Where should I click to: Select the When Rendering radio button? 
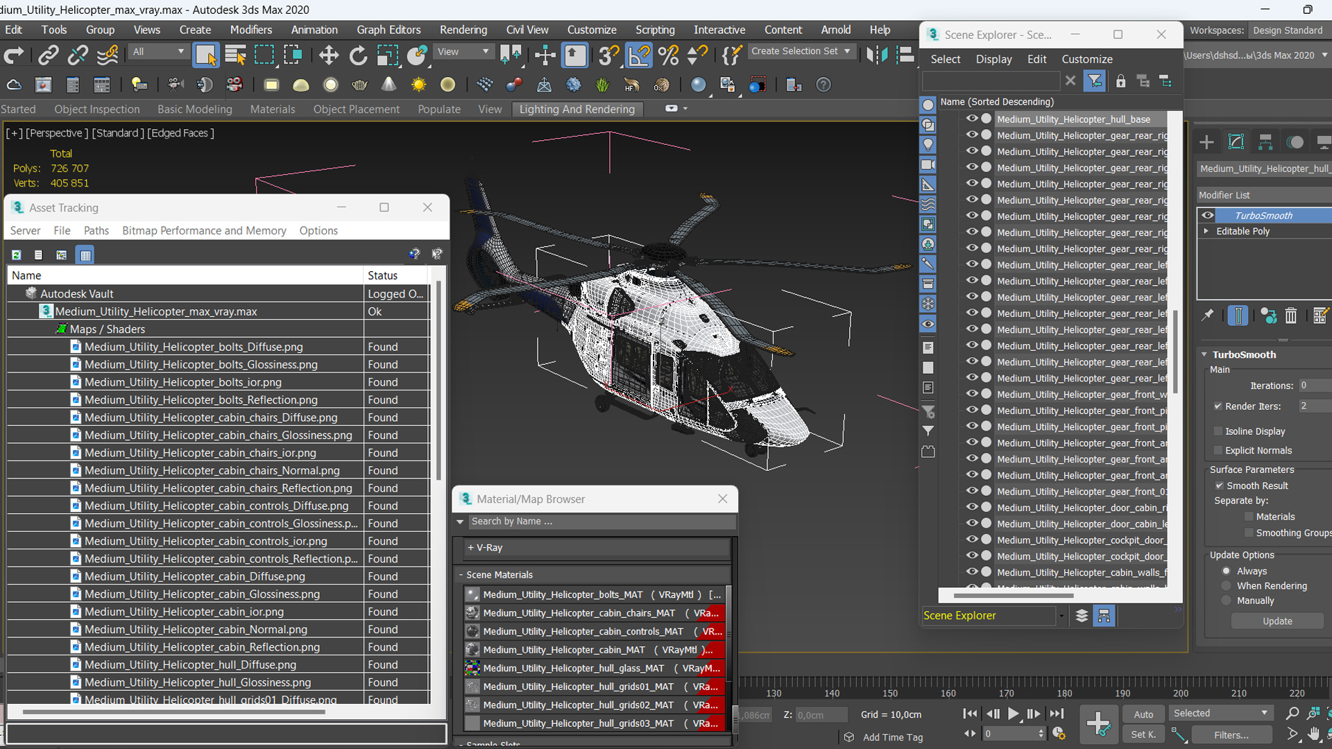pos(1227,586)
